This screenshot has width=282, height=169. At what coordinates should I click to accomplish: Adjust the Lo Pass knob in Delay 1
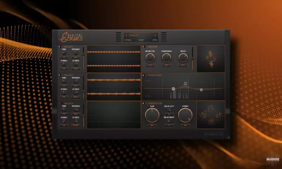[76, 64]
